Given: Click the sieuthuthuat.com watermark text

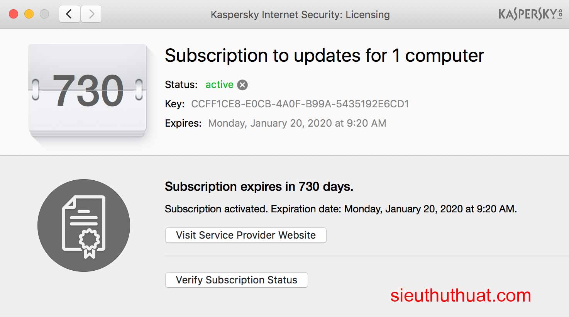Looking at the screenshot, I should 461,296.
